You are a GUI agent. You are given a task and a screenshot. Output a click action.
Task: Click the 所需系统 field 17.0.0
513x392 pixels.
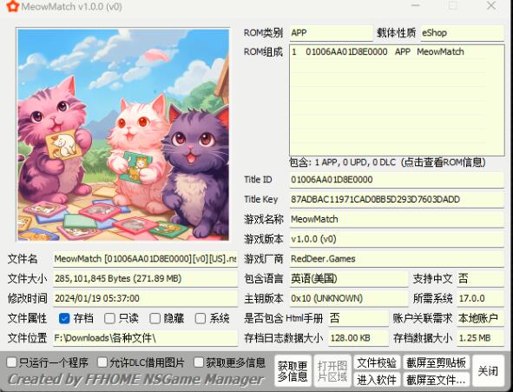[480, 299]
